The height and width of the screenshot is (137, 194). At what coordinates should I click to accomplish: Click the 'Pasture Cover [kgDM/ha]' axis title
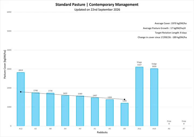pyautogui.click(x=5, y=64)
